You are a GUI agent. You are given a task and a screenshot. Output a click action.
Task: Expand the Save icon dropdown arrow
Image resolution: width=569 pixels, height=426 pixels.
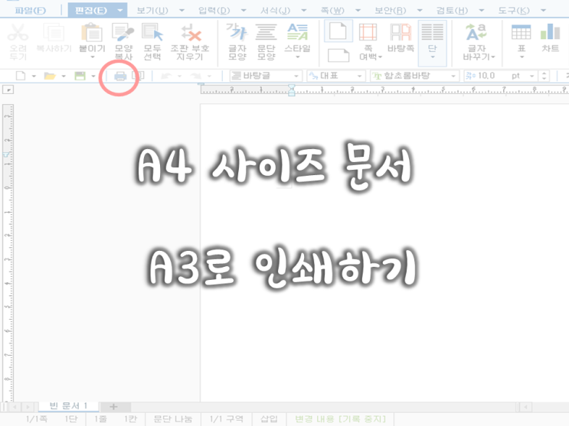pyautogui.click(x=93, y=76)
